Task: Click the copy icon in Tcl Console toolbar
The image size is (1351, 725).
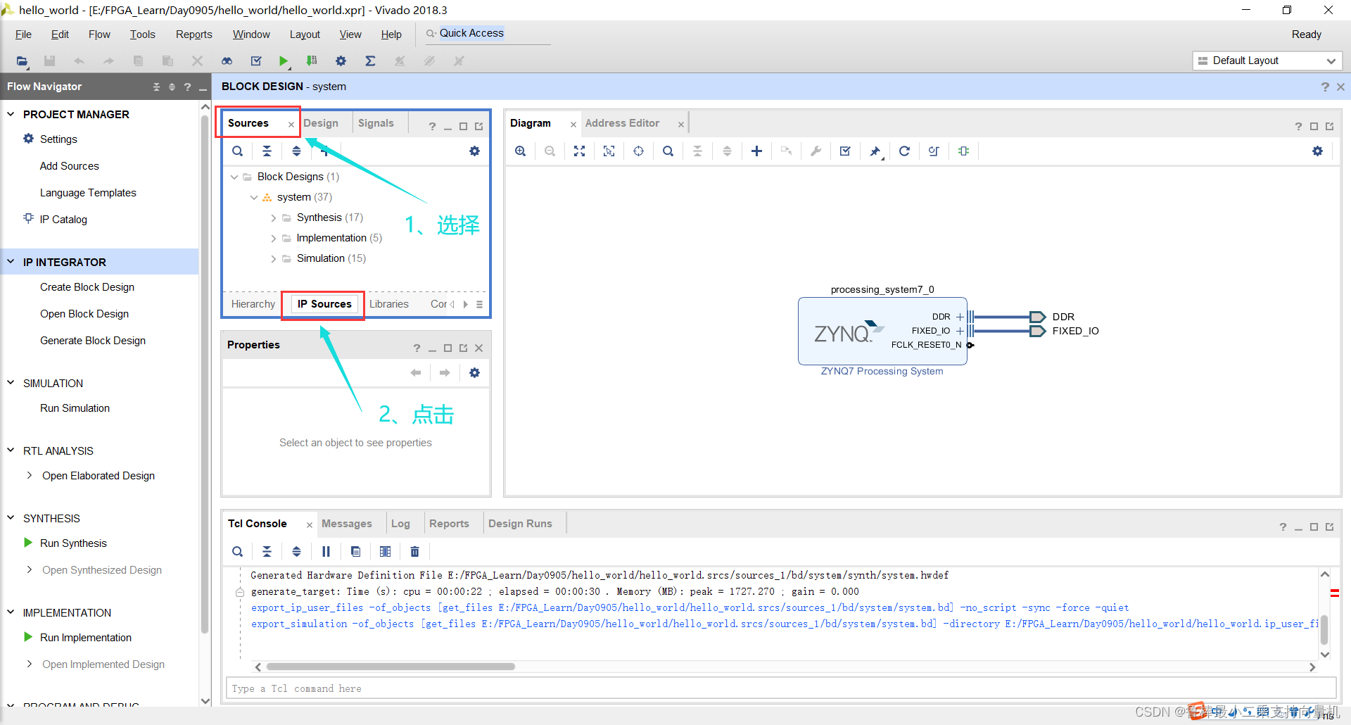Action: point(355,552)
